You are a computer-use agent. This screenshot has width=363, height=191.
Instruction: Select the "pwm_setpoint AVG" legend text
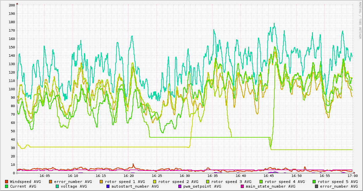202,186
